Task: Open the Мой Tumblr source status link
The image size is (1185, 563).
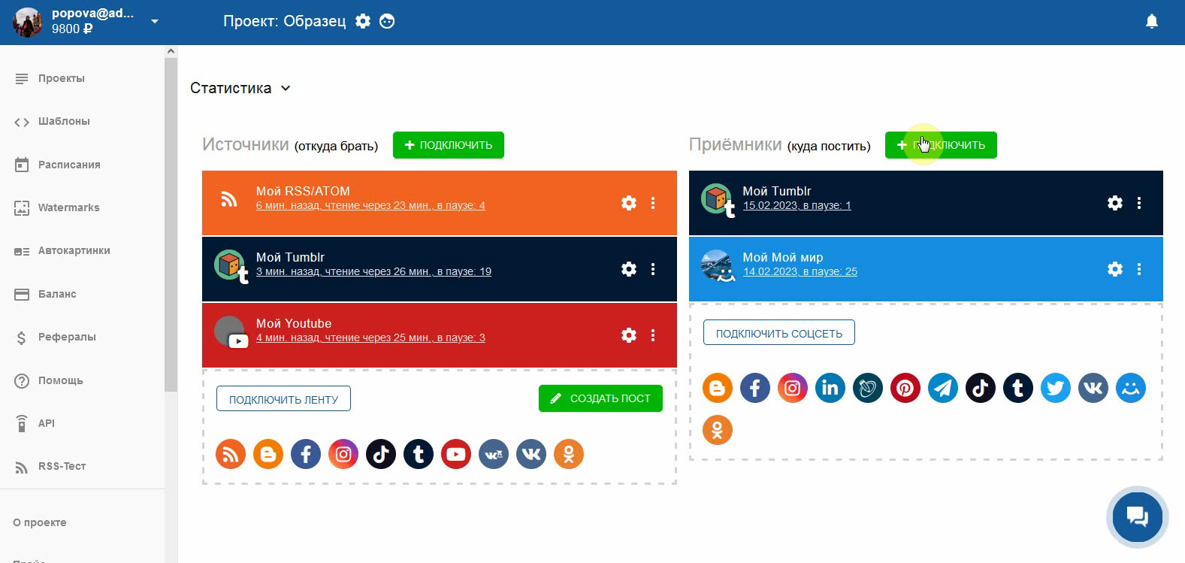Action: point(373,271)
